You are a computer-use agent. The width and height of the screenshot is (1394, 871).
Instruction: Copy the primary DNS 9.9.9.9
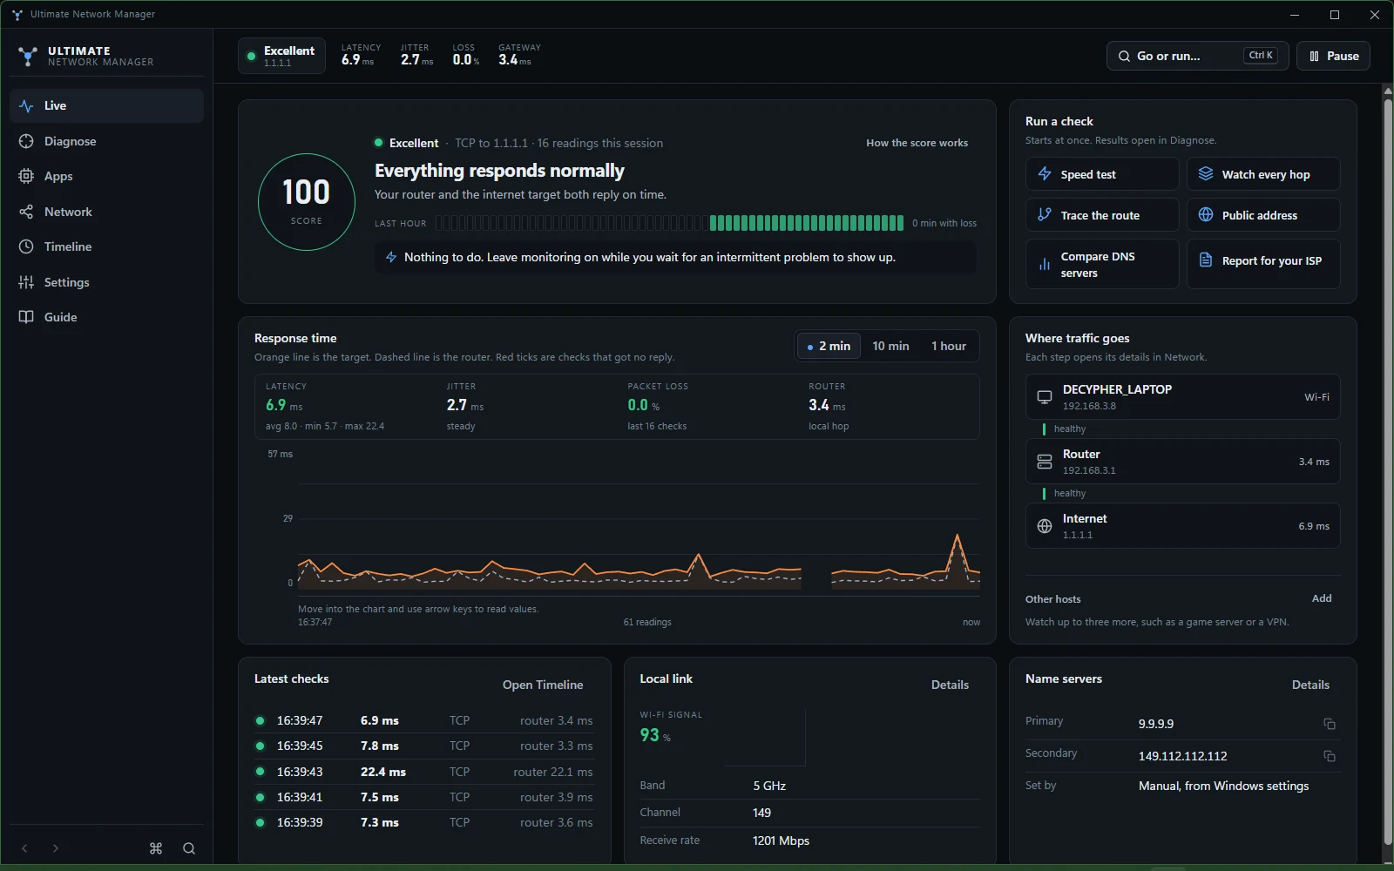(x=1330, y=724)
